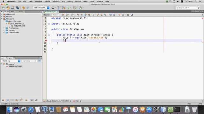Viewport: 204px width, 114px height.
Task: Click the Undo toolbar icon
Action: pyautogui.click(x=23, y=8)
